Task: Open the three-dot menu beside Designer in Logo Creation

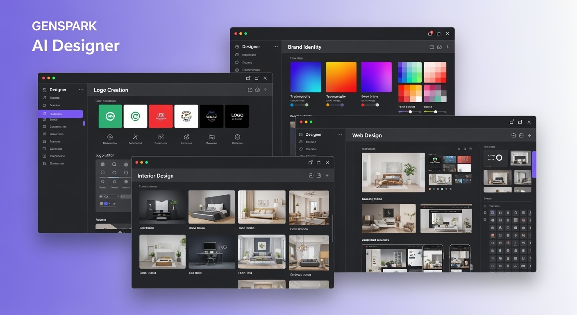Action: click(x=81, y=90)
